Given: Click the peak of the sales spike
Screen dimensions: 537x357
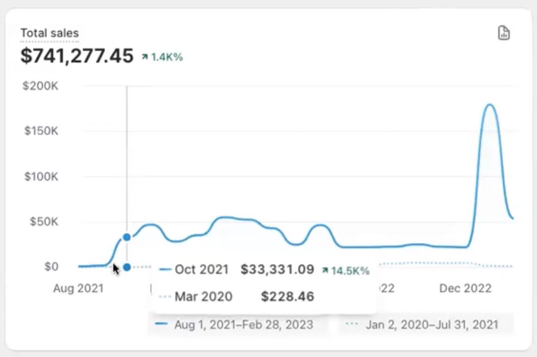Looking at the screenshot, I should [490, 104].
